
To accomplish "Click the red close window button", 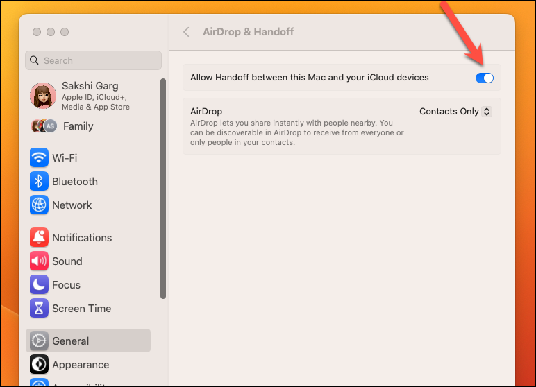I will pyautogui.click(x=37, y=32).
